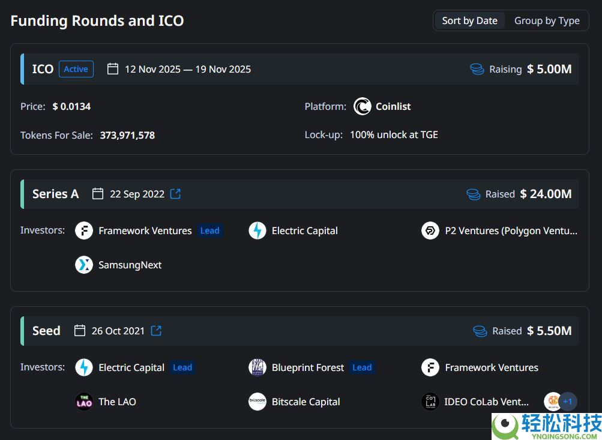Open the Series A external source link icon
Screen dimensions: 602x440
175,194
